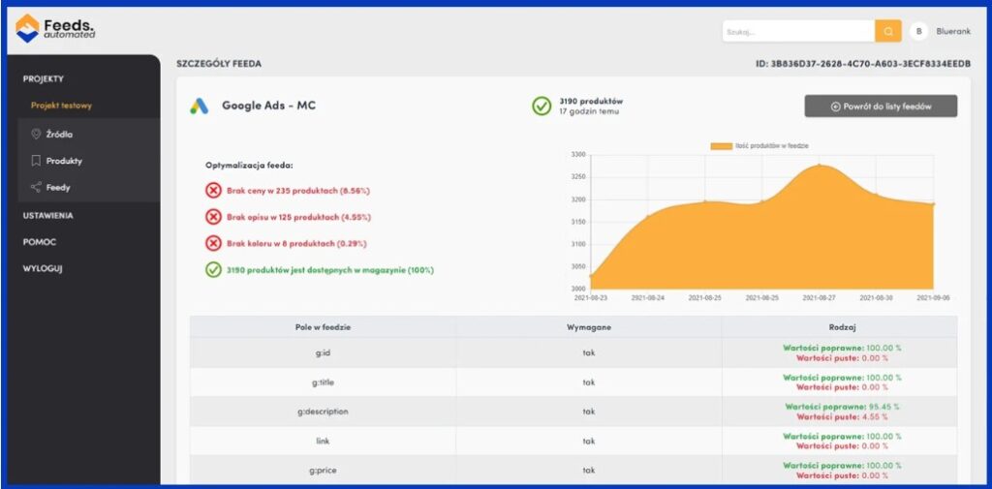Click the Feedy share icon
The width and height of the screenshot is (992, 489).
click(x=36, y=187)
